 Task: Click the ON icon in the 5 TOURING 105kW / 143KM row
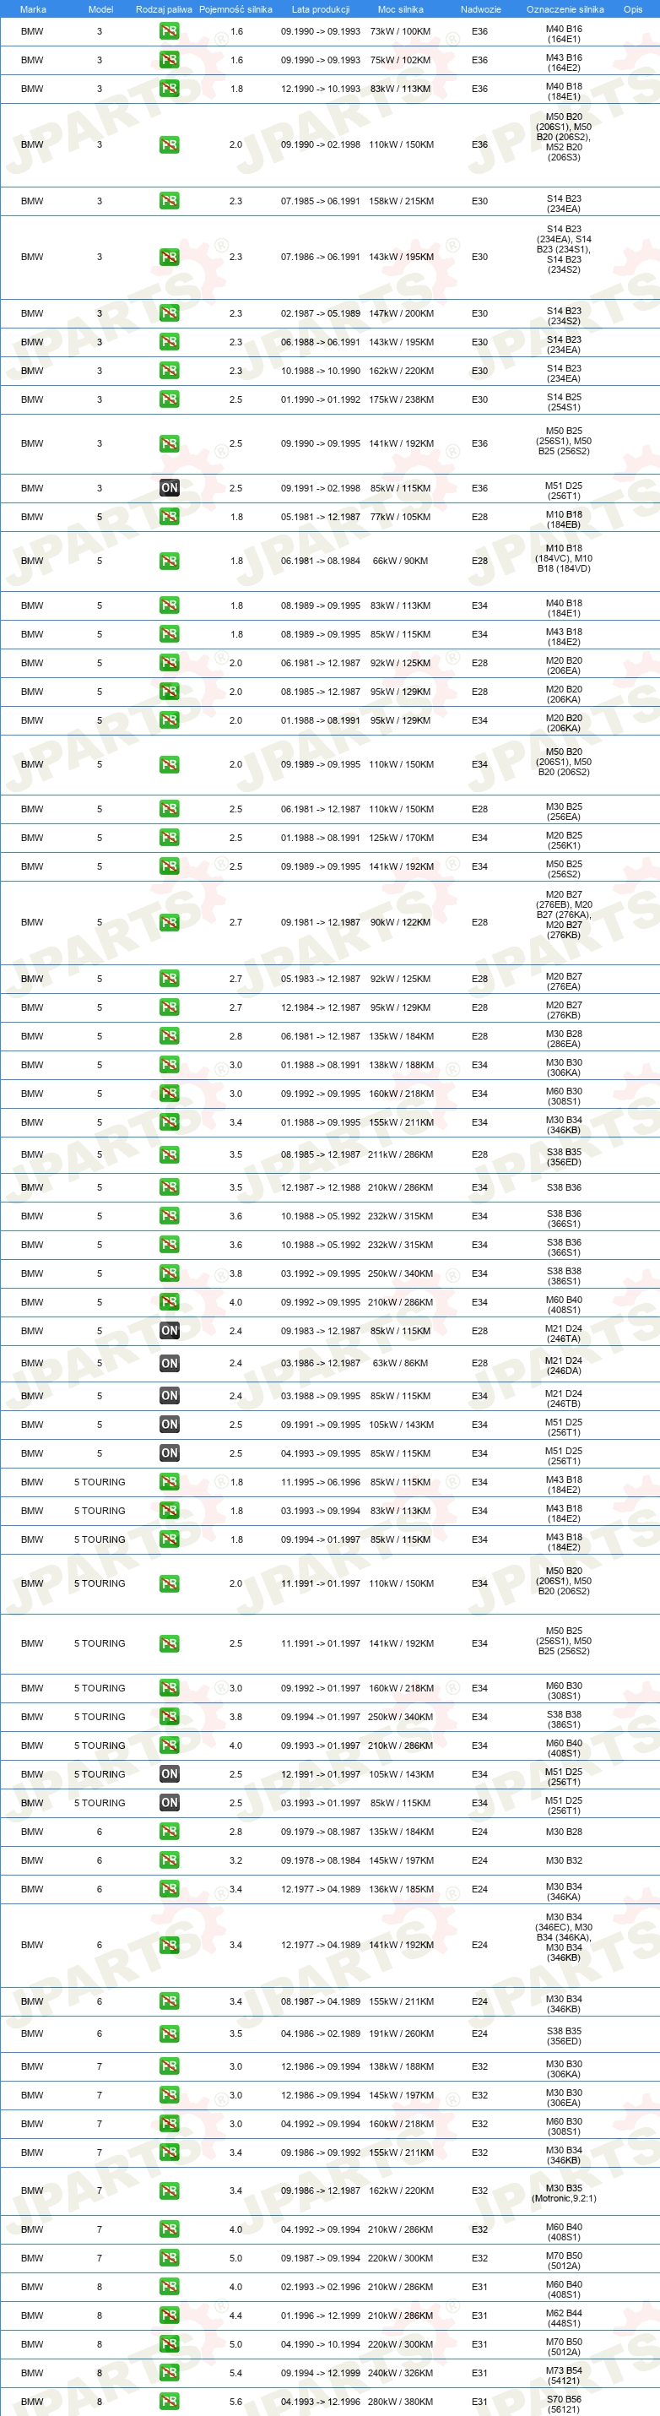(x=169, y=1773)
